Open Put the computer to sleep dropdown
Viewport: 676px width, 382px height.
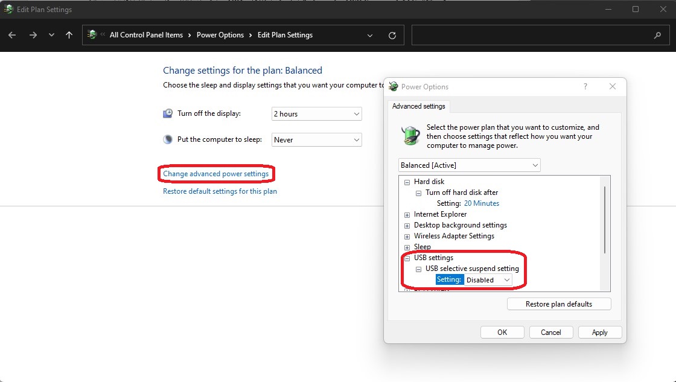[x=316, y=139]
